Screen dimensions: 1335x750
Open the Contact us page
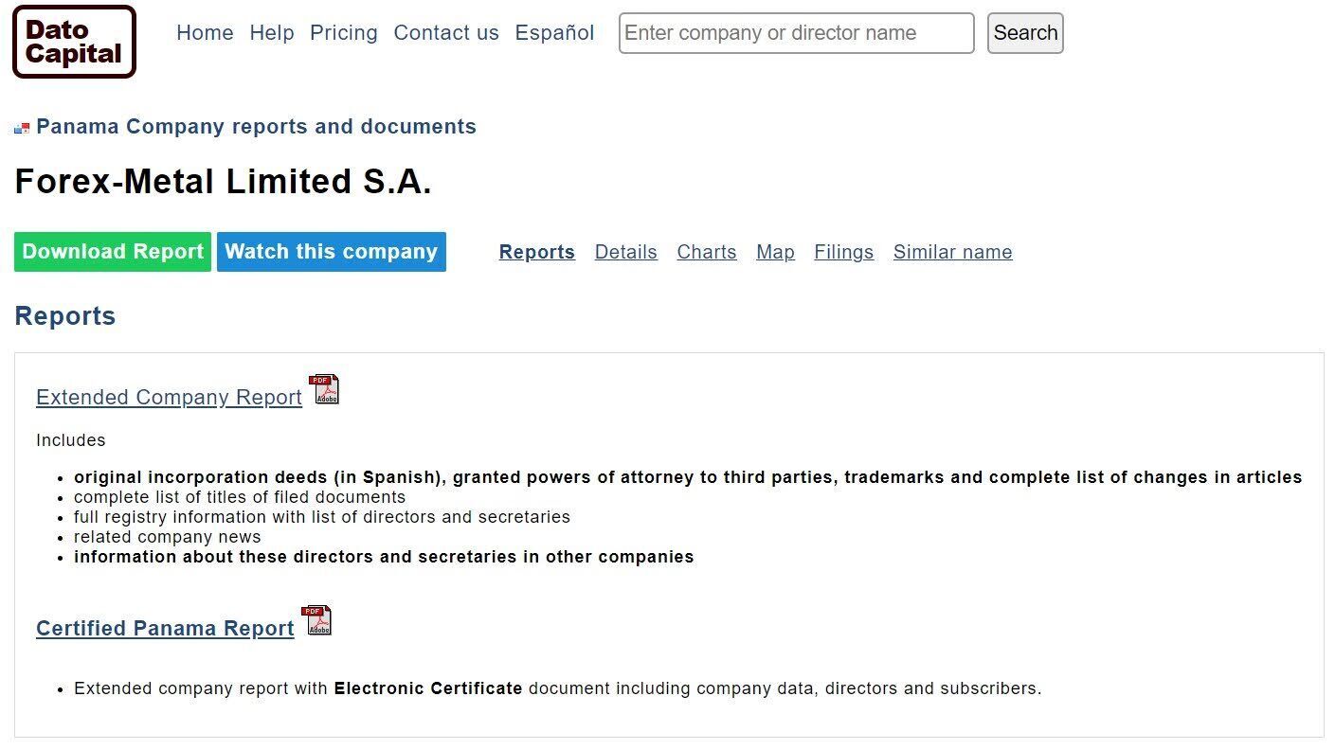[x=446, y=33]
